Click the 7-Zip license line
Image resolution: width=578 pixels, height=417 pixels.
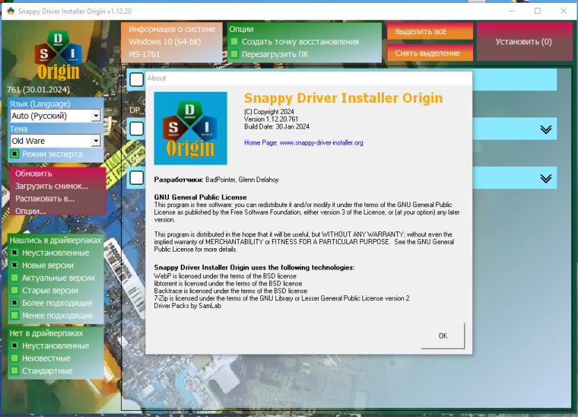pos(282,298)
